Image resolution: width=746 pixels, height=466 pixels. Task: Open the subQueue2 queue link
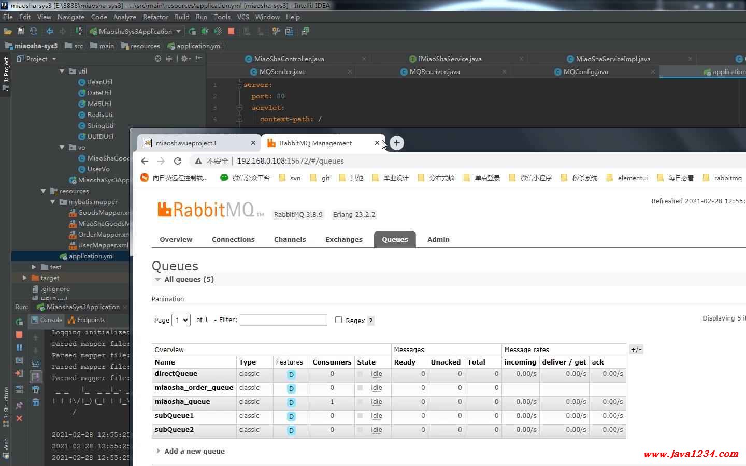pos(174,430)
